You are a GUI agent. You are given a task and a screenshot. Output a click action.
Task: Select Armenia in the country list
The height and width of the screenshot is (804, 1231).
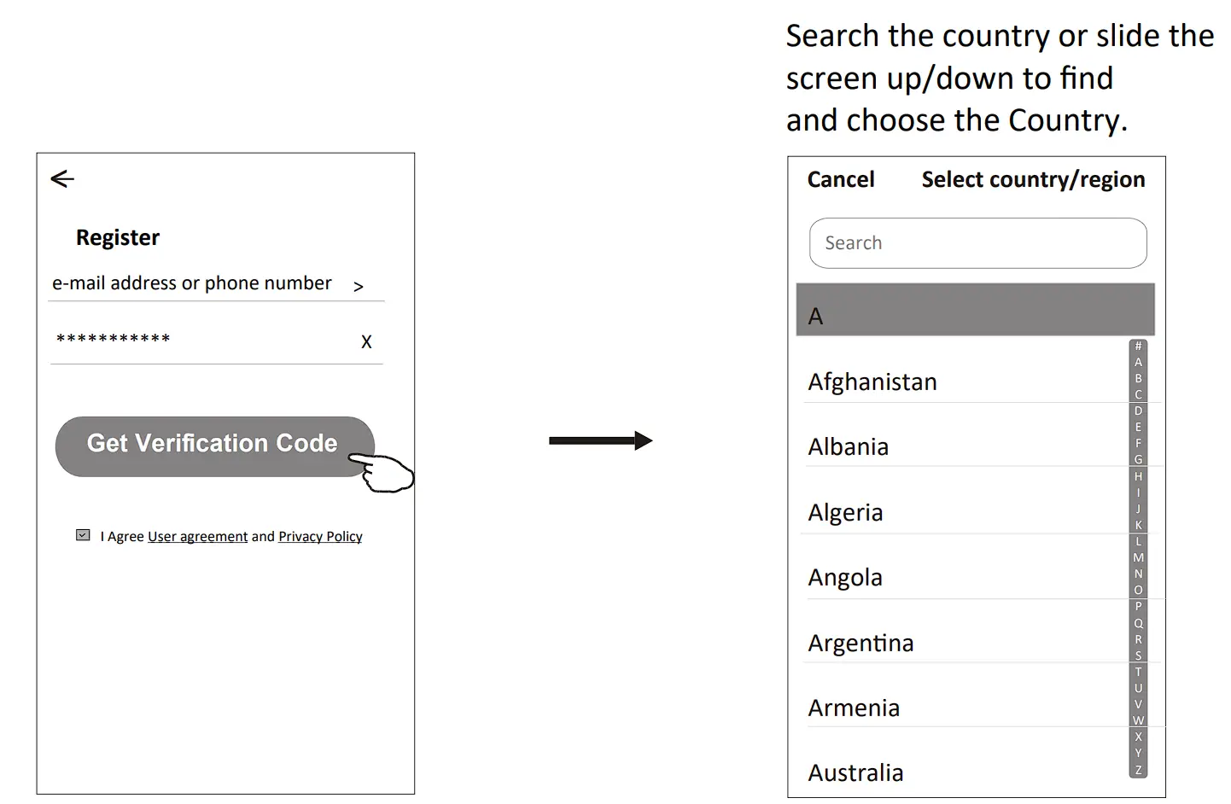click(854, 708)
